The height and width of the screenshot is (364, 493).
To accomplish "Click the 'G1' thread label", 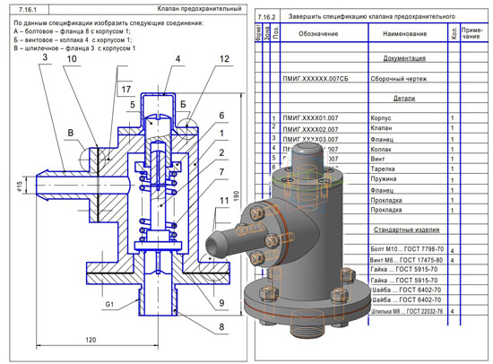I will 109,304.
